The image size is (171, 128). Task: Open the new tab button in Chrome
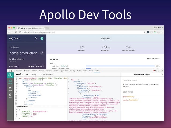tap(47, 28)
